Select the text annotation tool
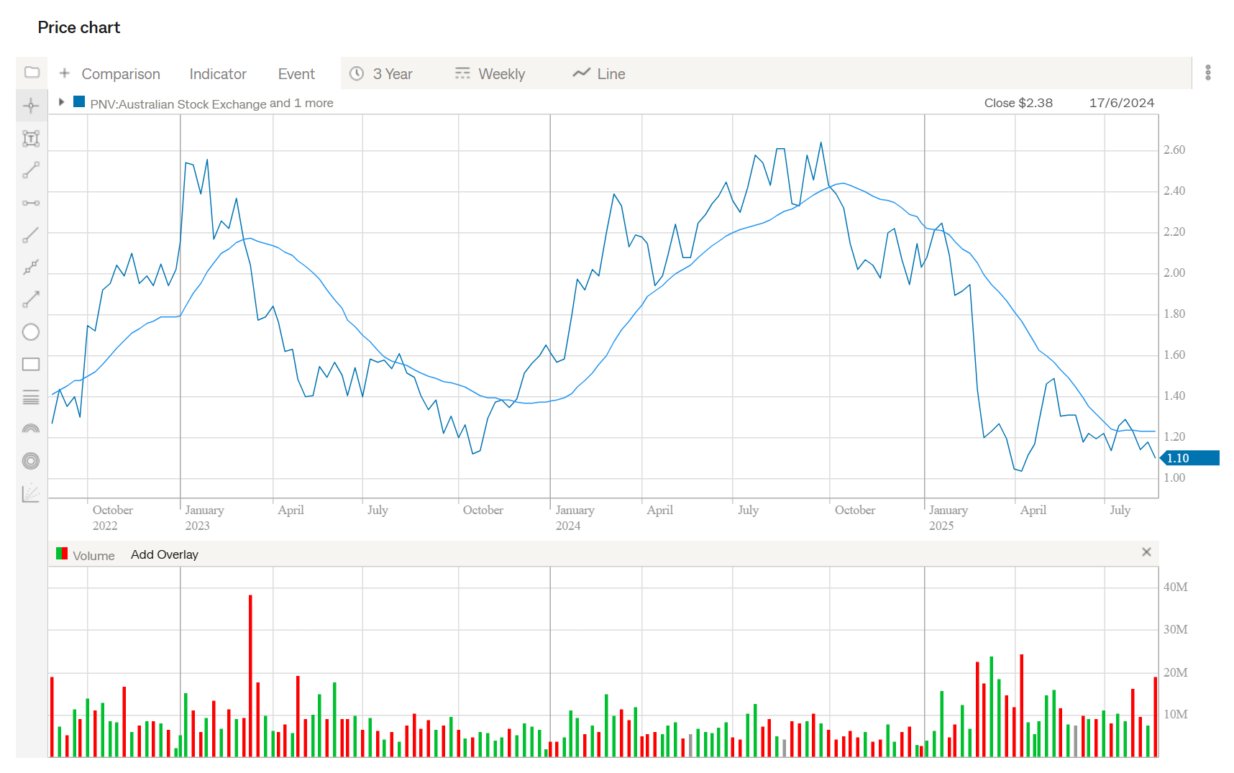The height and width of the screenshot is (773, 1234). point(31,139)
